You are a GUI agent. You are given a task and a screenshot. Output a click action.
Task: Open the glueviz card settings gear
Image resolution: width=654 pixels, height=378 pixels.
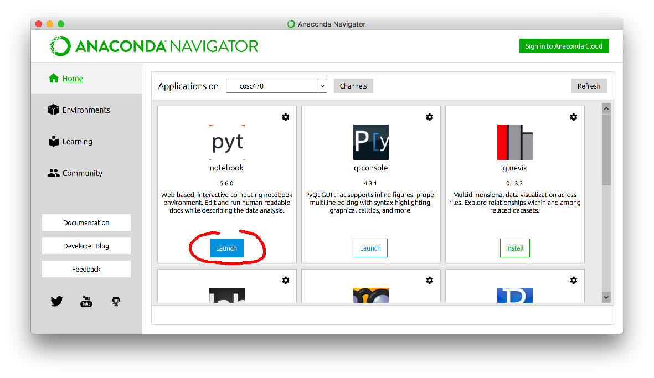point(574,117)
